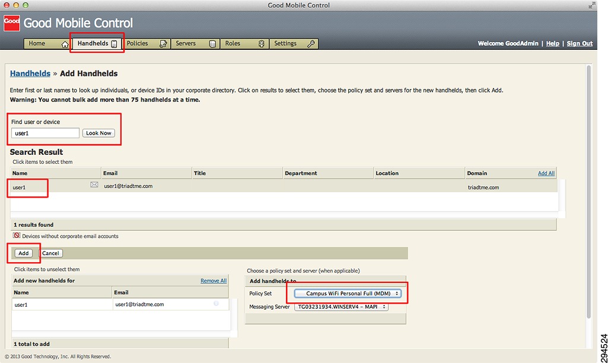Open the Settings tab
The height and width of the screenshot is (363, 608).
(x=294, y=43)
